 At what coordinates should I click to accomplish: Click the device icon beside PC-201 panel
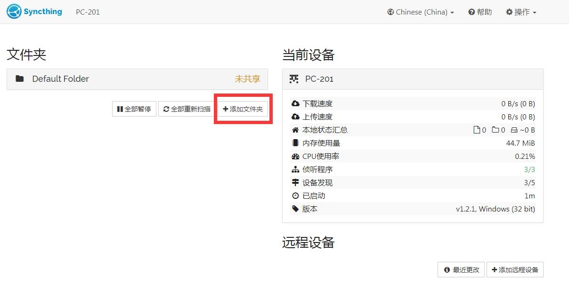[293, 79]
